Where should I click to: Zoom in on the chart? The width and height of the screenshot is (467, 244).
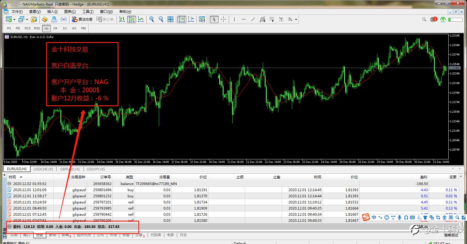pos(151,19)
